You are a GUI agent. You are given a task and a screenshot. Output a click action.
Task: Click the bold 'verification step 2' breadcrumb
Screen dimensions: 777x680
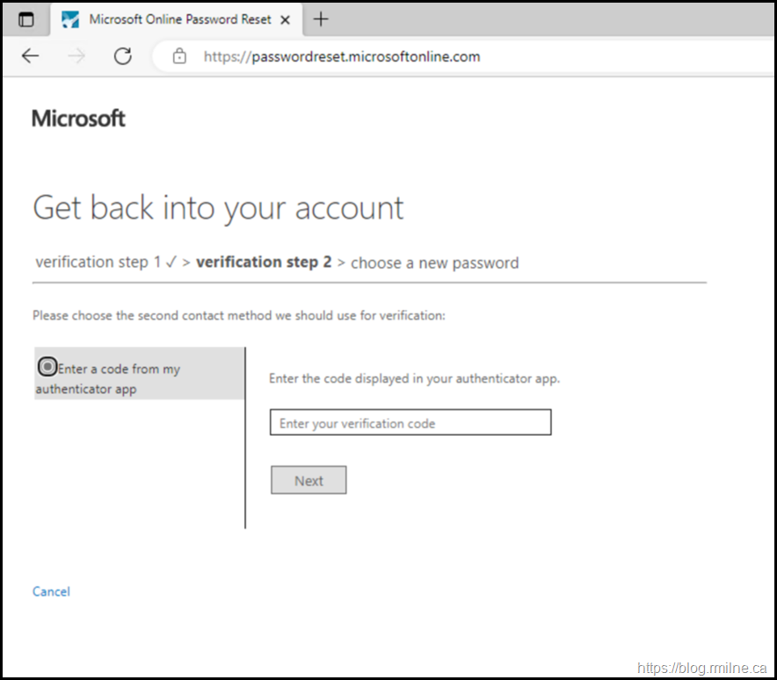coord(264,263)
